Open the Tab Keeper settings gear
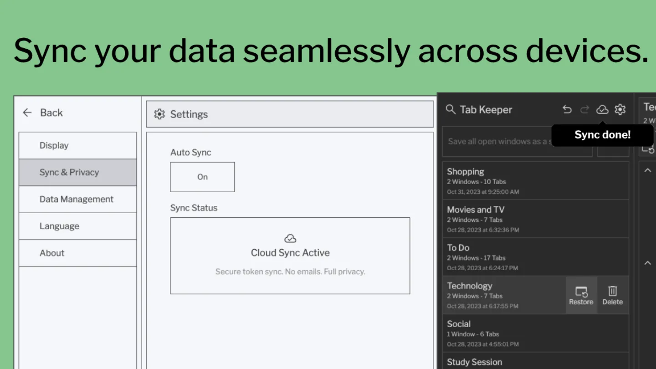The height and width of the screenshot is (369, 656). pyautogui.click(x=620, y=109)
